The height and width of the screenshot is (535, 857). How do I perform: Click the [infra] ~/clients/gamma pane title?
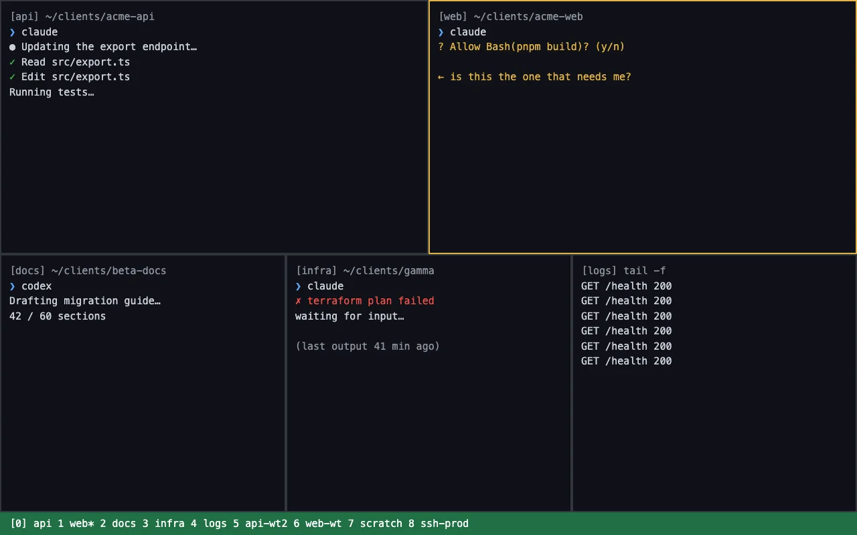(365, 271)
